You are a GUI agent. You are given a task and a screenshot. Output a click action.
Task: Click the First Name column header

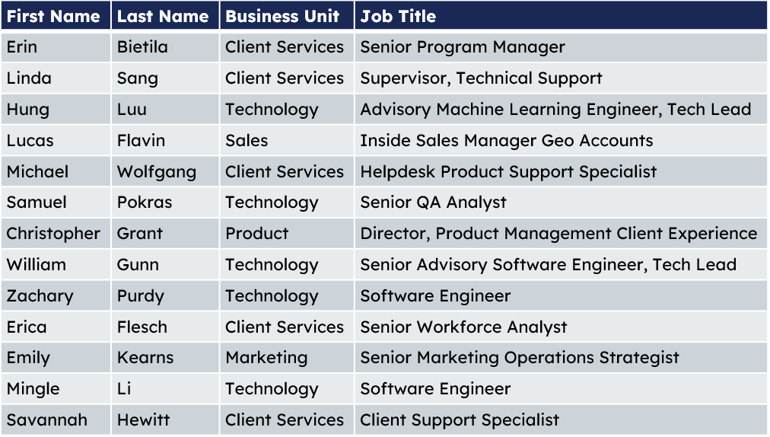pyautogui.click(x=56, y=16)
